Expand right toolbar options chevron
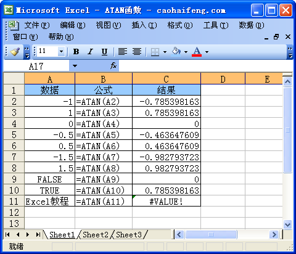296x254 pixels. [x=290, y=52]
